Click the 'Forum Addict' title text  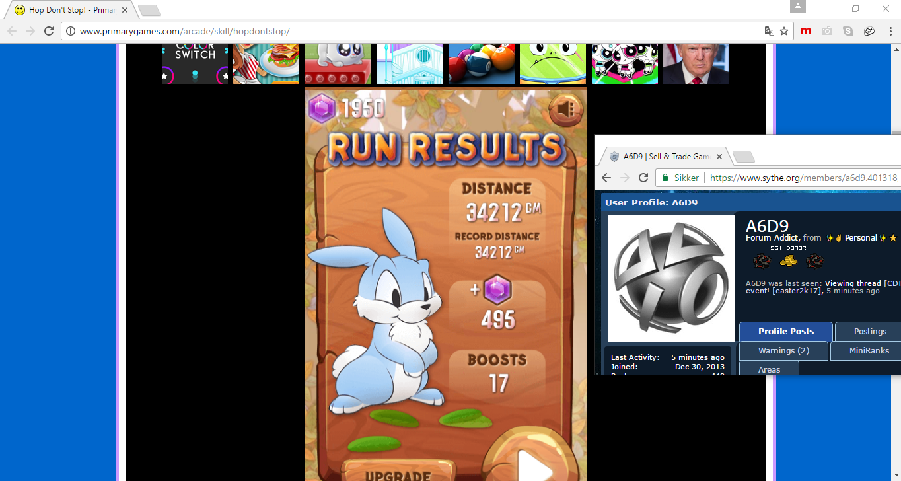click(x=773, y=238)
